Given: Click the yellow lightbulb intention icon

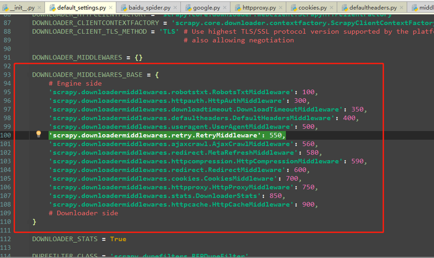Looking at the screenshot, I should tap(38, 134).
